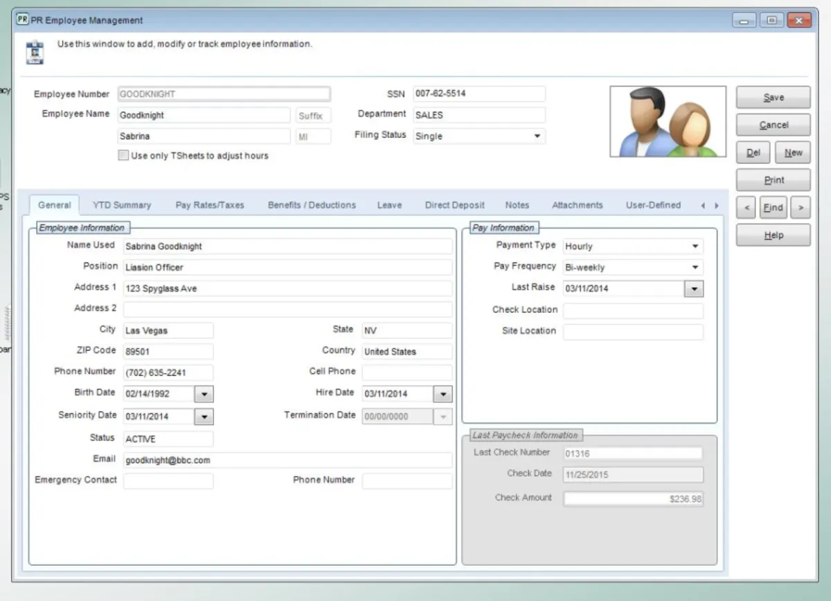Open the Pay Frequency dropdown
Image resolution: width=831 pixels, height=601 pixels.
[695, 268]
